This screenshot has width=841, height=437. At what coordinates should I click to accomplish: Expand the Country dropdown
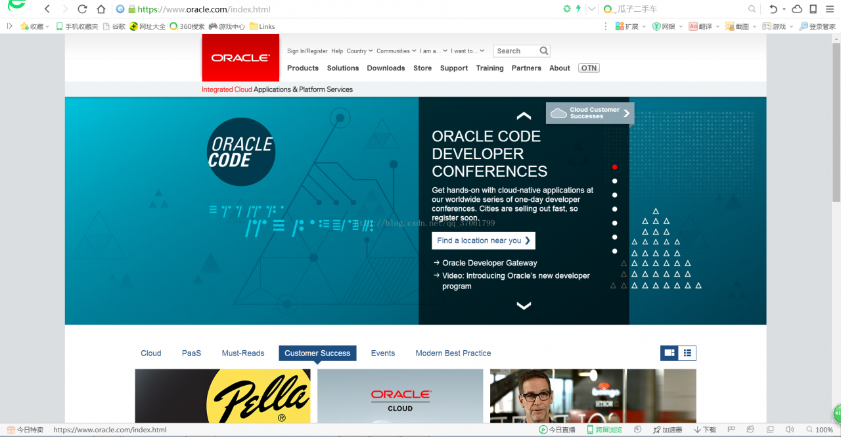tap(359, 51)
